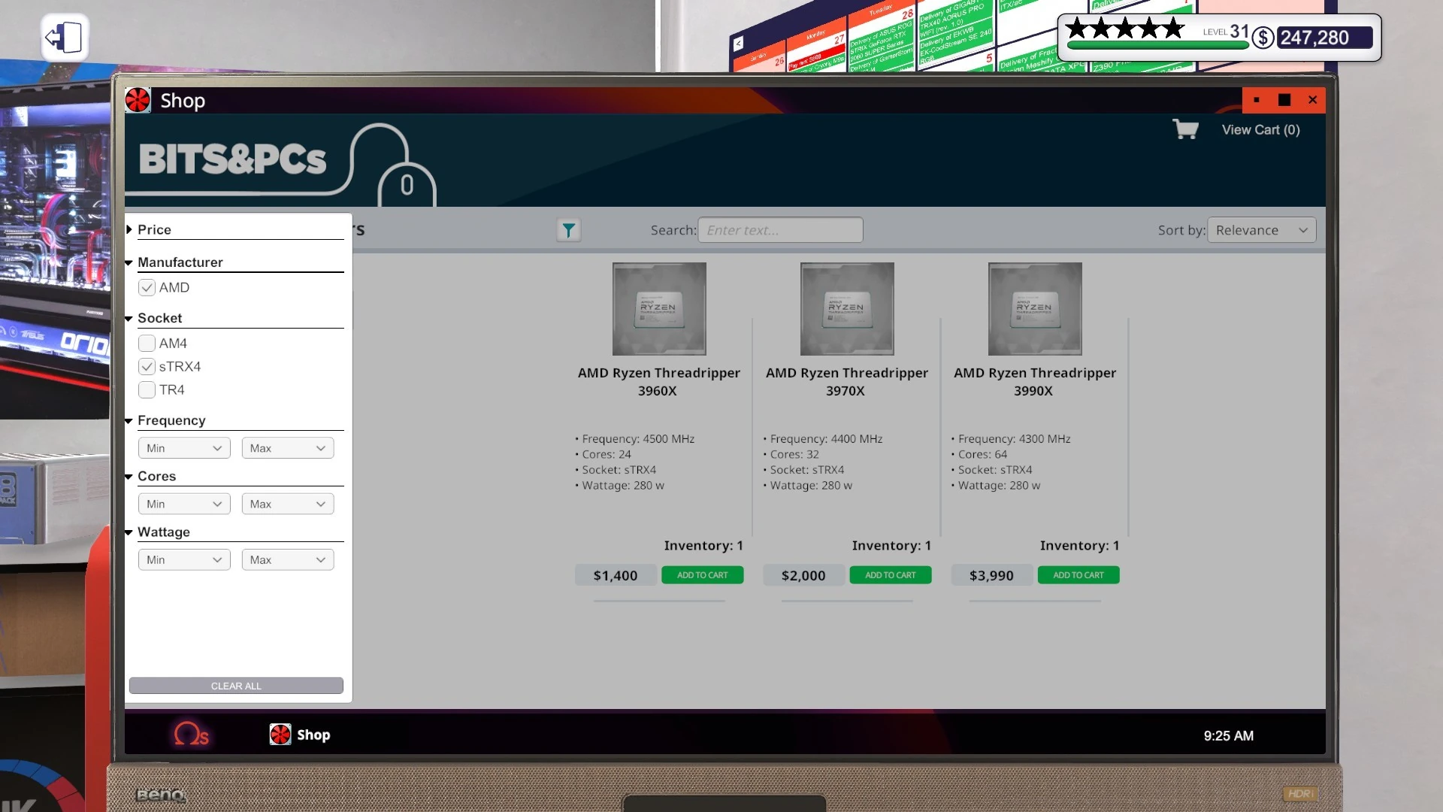This screenshot has width=1443, height=812.
Task: Click the red fan icon in title bar
Action: [138, 100]
